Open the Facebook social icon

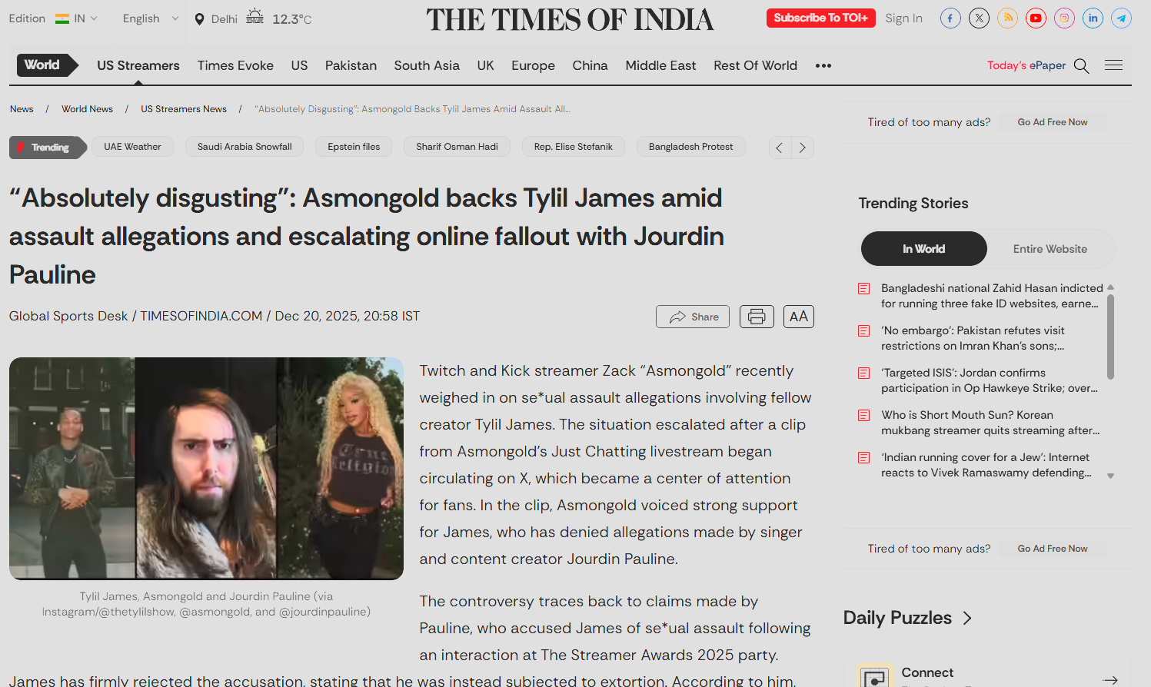click(950, 18)
